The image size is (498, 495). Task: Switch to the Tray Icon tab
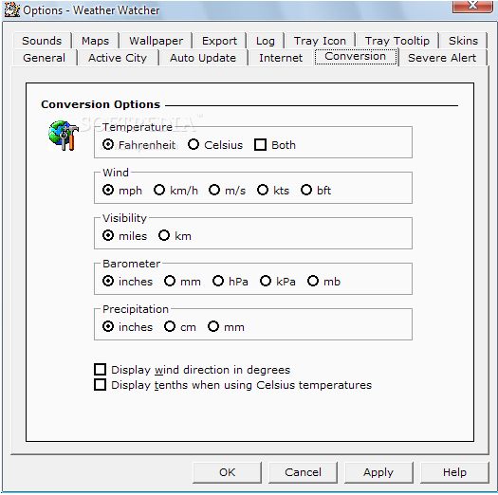320,41
